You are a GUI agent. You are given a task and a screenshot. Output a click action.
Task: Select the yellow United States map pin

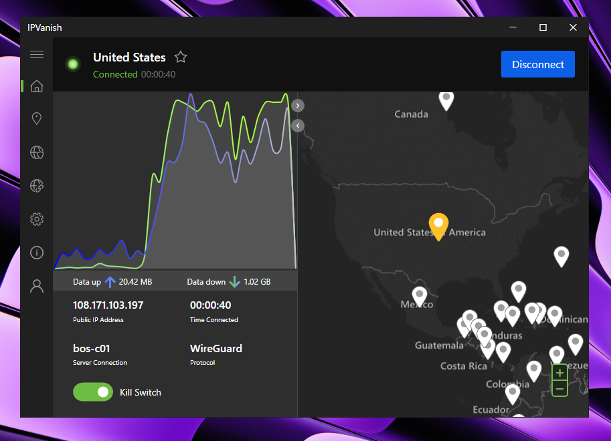(x=438, y=227)
